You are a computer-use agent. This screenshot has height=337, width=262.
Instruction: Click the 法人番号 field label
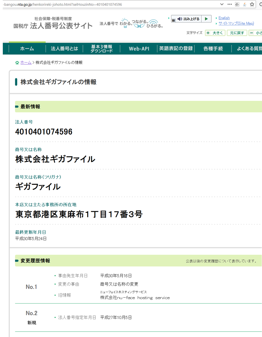pos(24,122)
